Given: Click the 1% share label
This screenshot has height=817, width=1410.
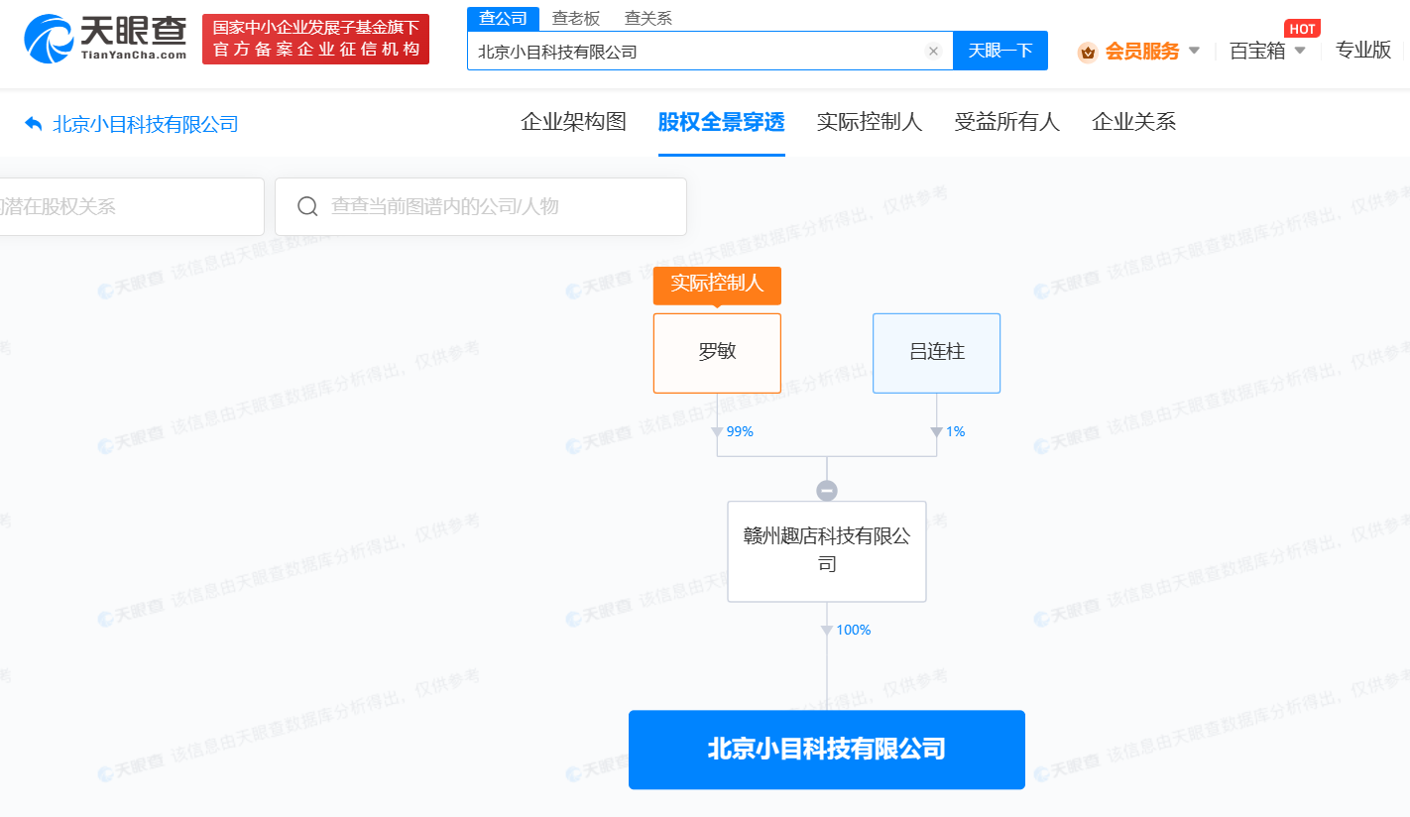Looking at the screenshot, I should point(955,431).
